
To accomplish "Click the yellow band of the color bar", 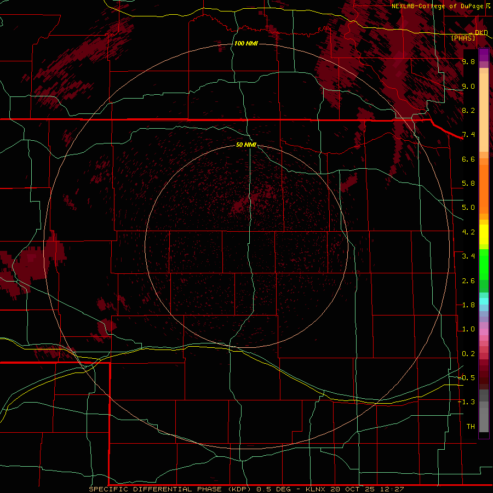I will coord(484,234).
